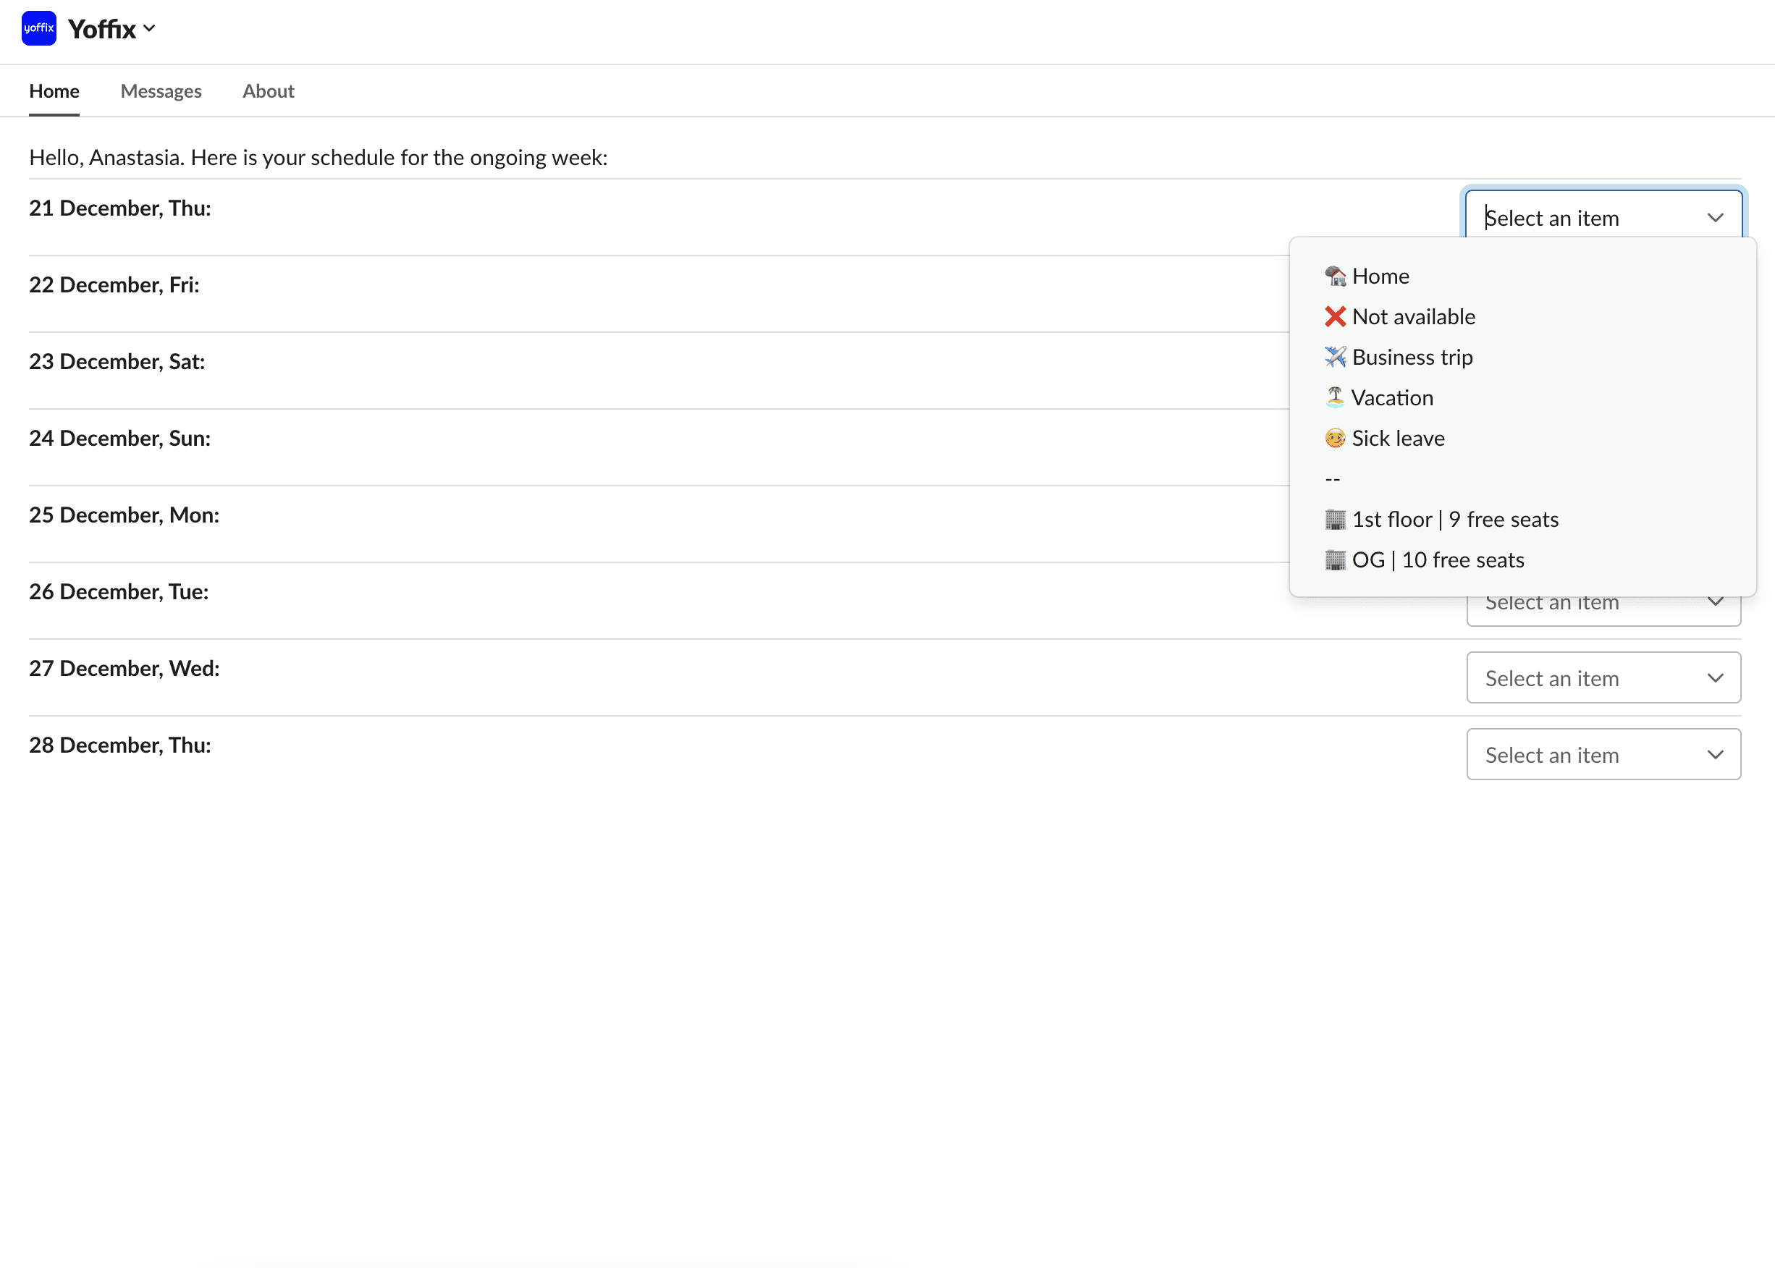Open the 27 December Select an item dropdown
The image size is (1775, 1268).
(1603, 677)
